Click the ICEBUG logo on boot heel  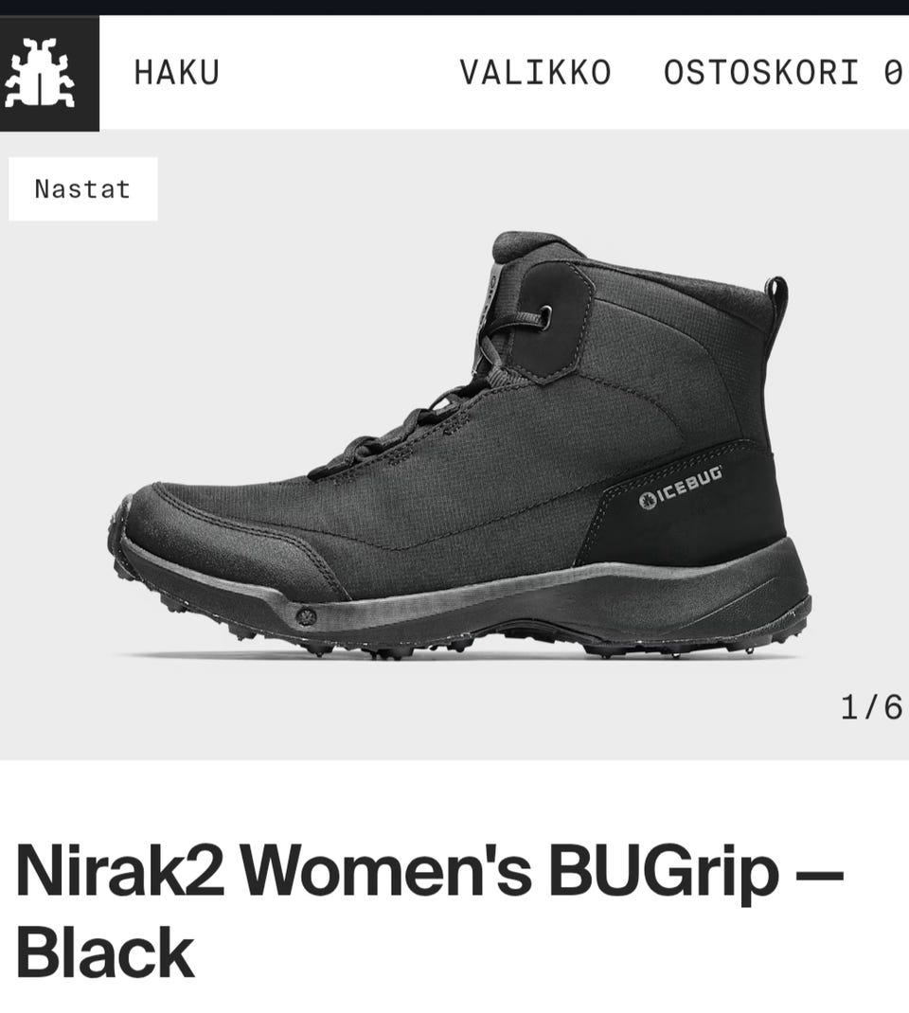click(x=680, y=488)
